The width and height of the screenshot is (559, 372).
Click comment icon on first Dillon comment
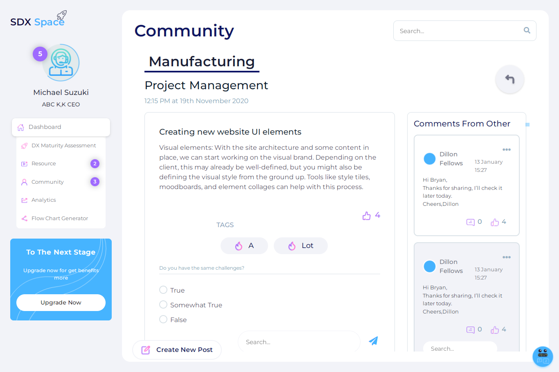click(x=471, y=222)
